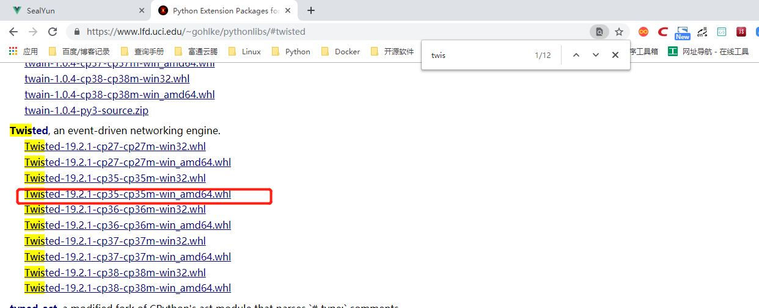Open the JS extension icon

[741, 32]
